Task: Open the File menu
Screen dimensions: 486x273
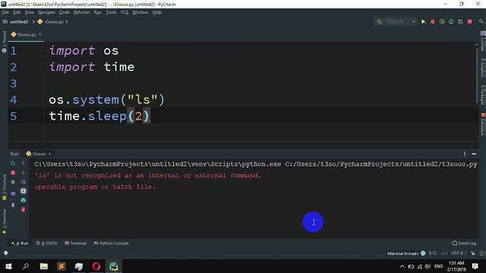Action: pyautogui.click(x=5, y=12)
